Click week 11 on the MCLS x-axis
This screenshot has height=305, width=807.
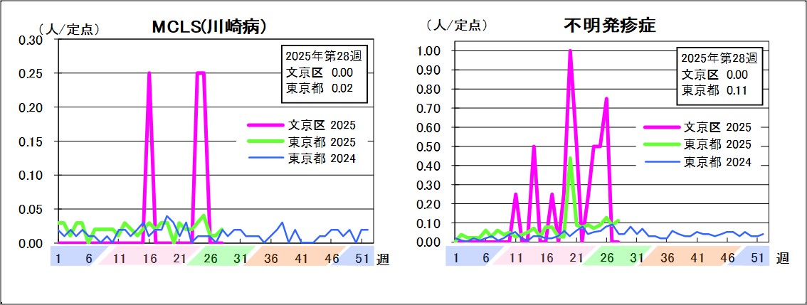click(x=120, y=258)
